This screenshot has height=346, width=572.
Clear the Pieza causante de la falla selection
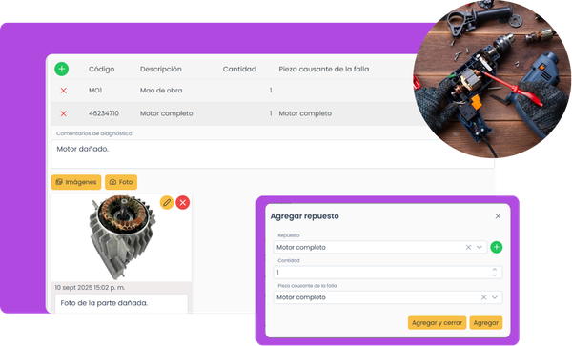click(483, 297)
